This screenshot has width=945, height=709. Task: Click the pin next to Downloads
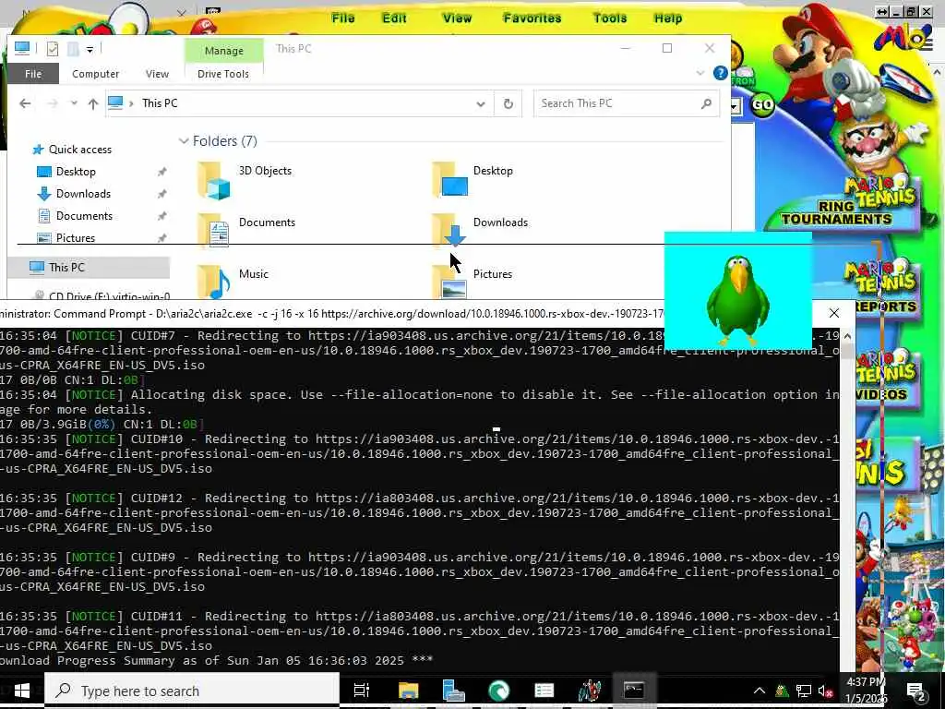[x=161, y=194]
